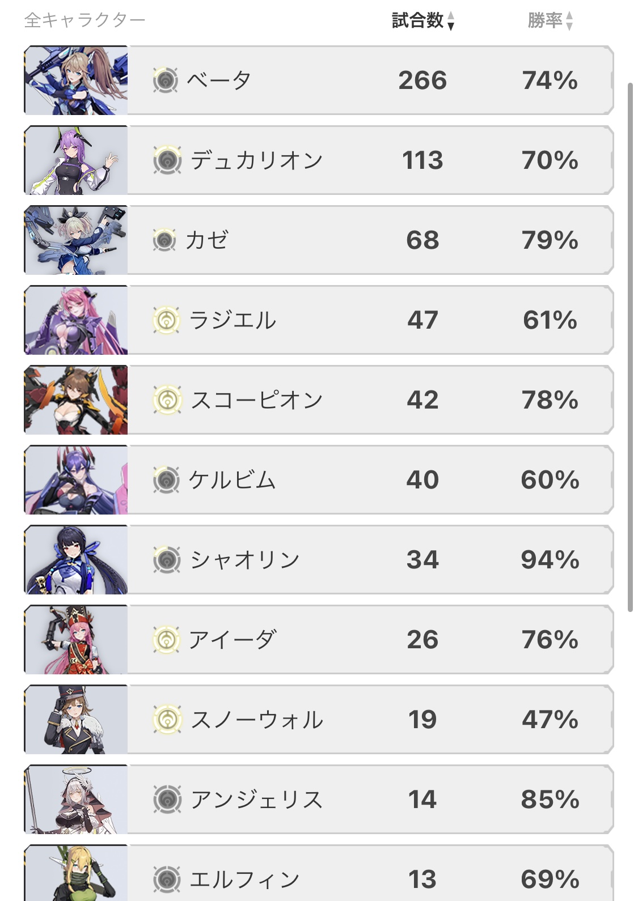Click the yellow role icon beside アイーダ
Screen dimensions: 638x901
point(166,640)
